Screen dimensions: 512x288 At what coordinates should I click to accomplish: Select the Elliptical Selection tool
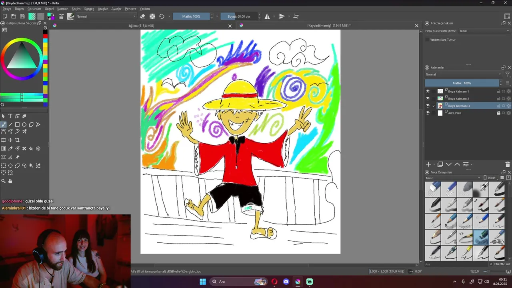coord(10,166)
